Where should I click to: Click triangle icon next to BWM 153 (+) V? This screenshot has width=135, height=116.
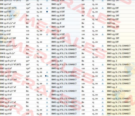(47, 50)
